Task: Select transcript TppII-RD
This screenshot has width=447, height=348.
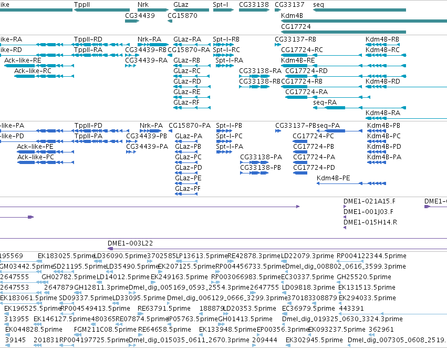Action: click(x=102, y=45)
